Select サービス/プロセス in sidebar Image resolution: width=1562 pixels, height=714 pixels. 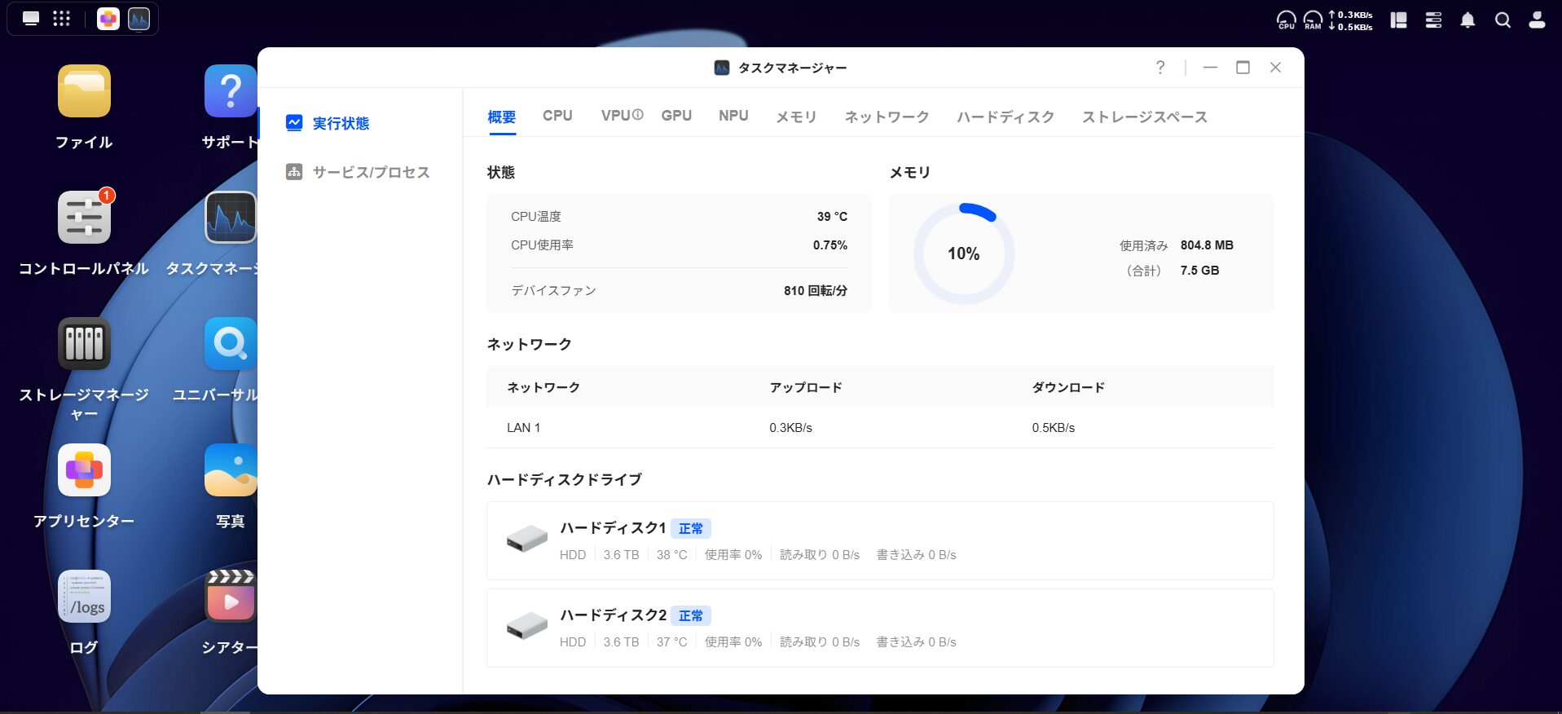370,172
